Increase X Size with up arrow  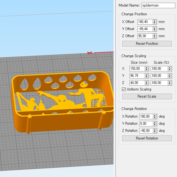[147, 68]
